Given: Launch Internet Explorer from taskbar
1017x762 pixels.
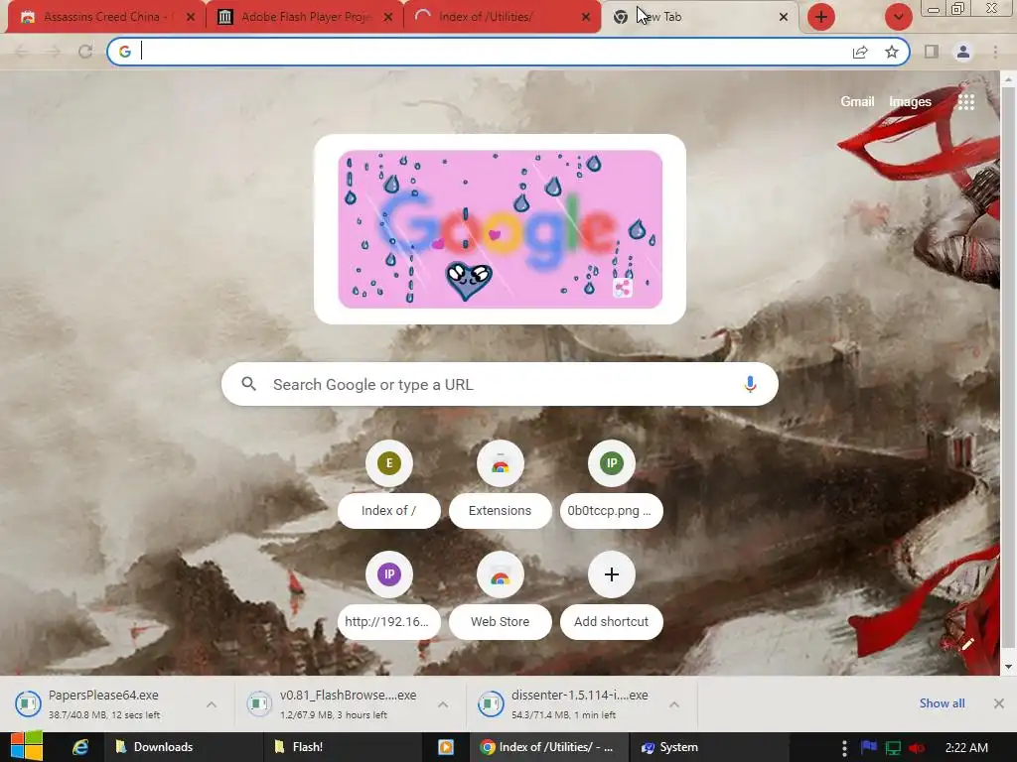Looking at the screenshot, I should (80, 747).
